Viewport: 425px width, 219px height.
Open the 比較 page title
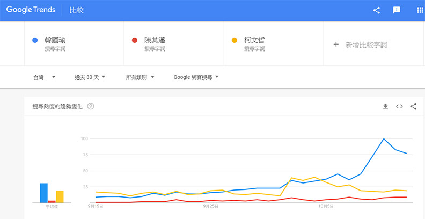click(76, 10)
